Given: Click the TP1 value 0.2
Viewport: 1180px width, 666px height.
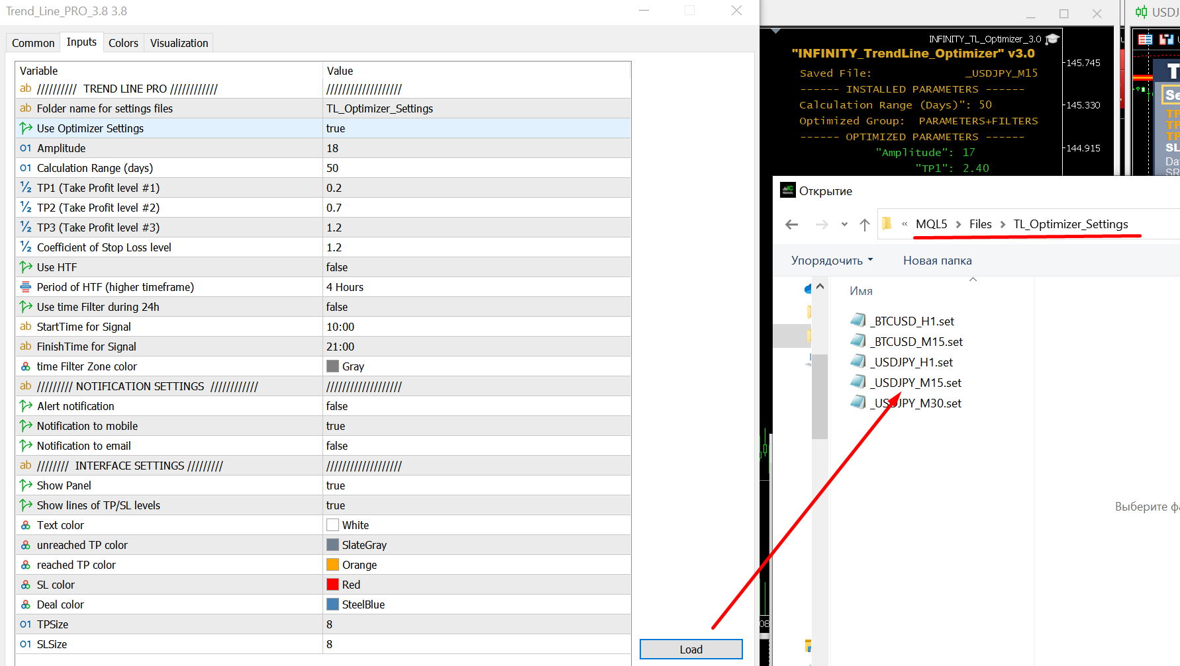Looking at the screenshot, I should [x=334, y=188].
